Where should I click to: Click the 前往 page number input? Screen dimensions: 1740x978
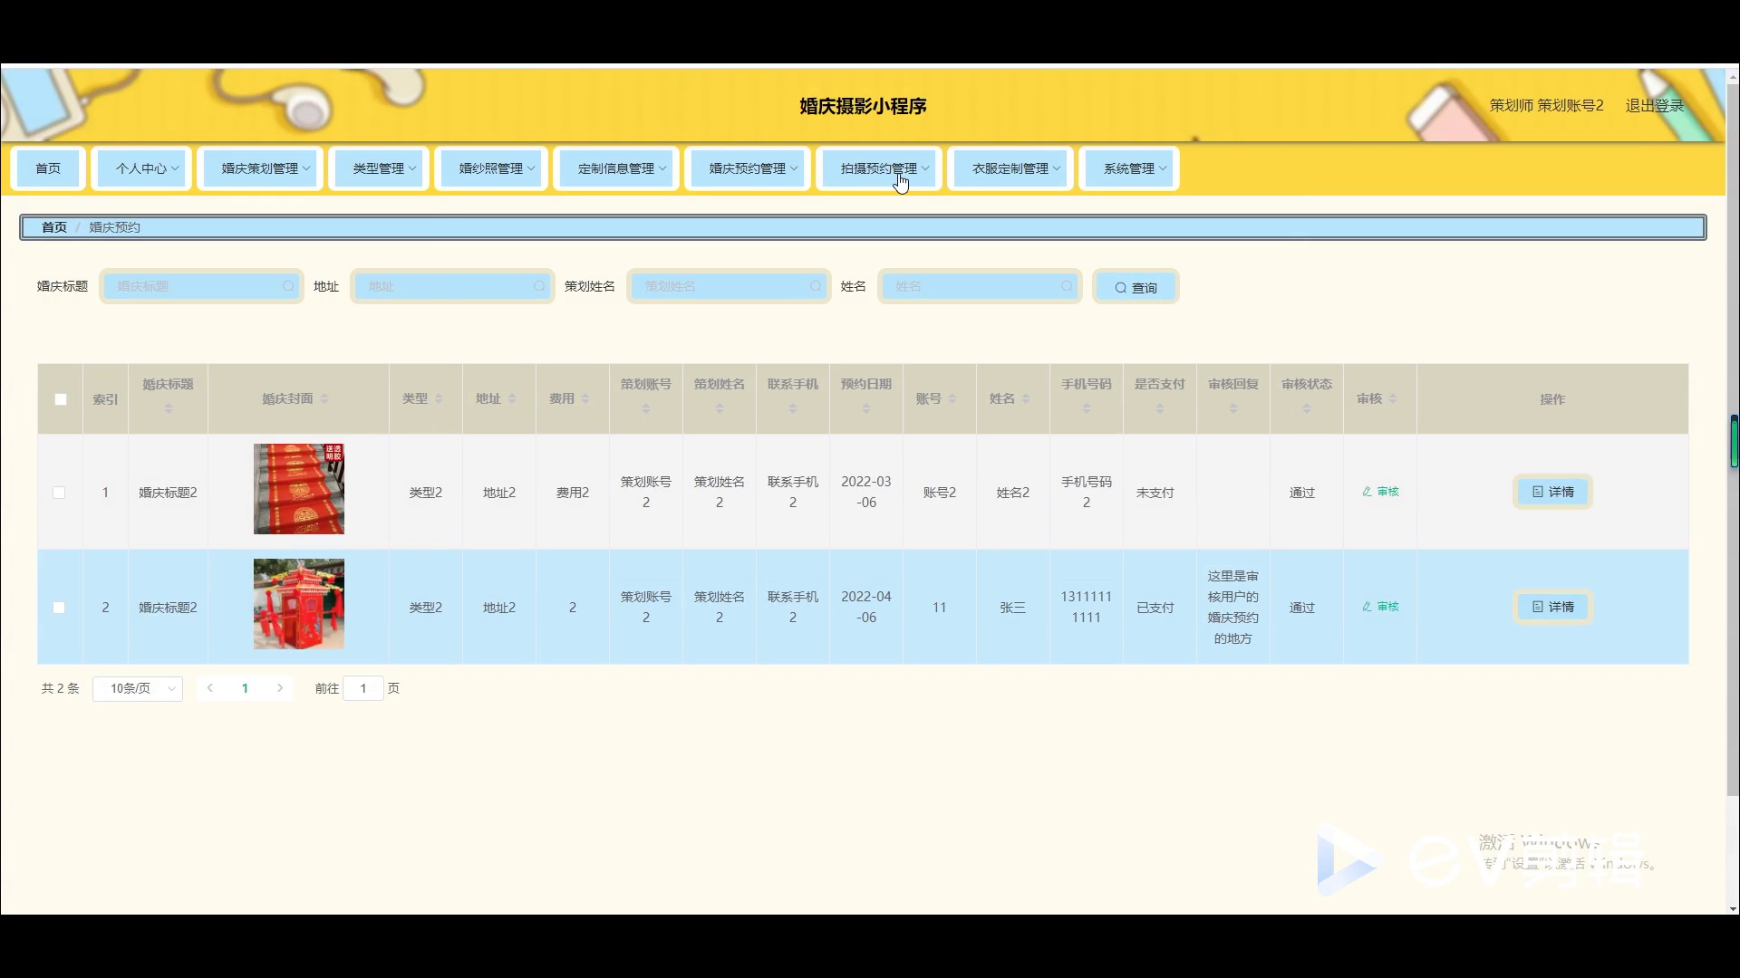pos(363,688)
